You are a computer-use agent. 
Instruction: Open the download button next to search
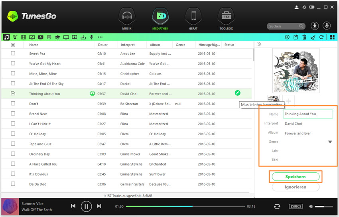[315, 26]
